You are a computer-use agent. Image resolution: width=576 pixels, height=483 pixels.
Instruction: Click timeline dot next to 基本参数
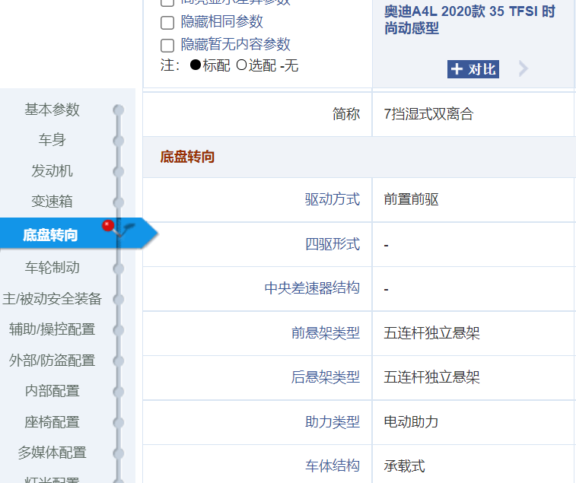coord(118,110)
